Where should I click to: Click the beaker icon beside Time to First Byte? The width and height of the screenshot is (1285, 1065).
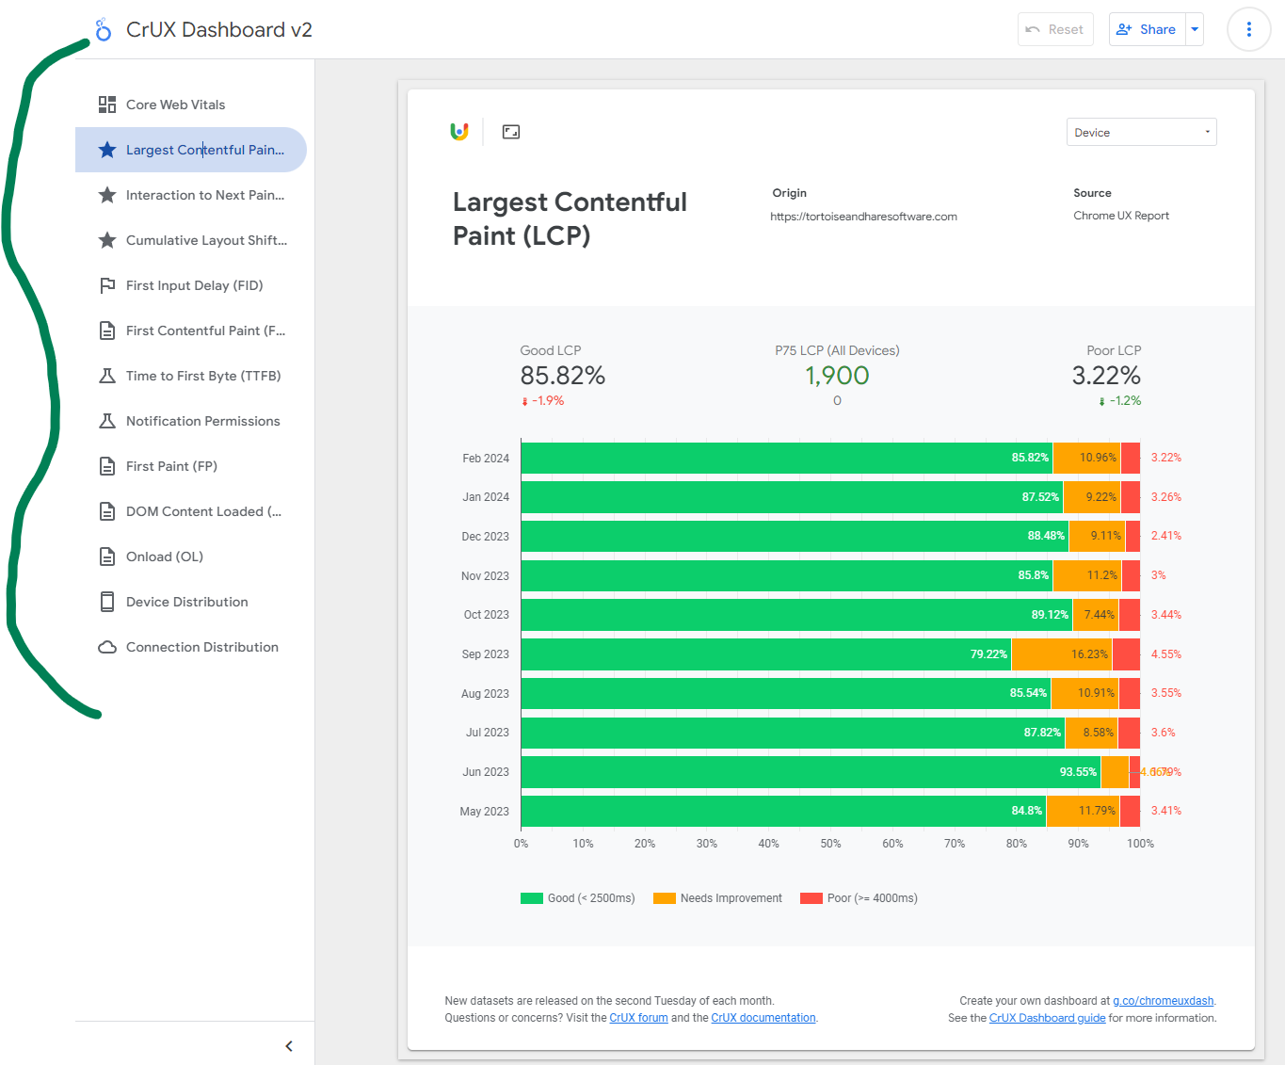tap(107, 376)
